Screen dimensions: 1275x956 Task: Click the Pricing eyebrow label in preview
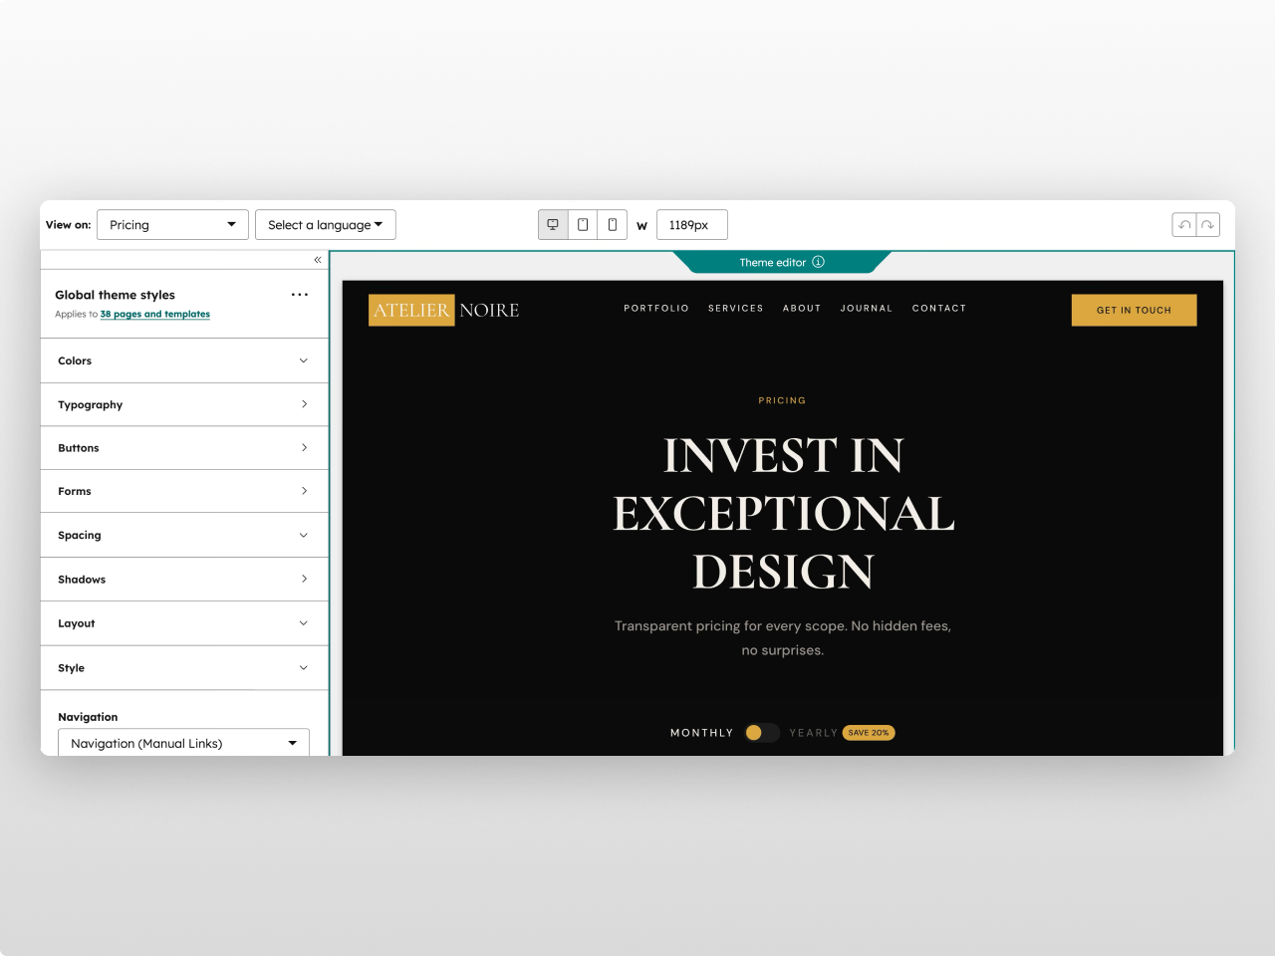coord(782,400)
